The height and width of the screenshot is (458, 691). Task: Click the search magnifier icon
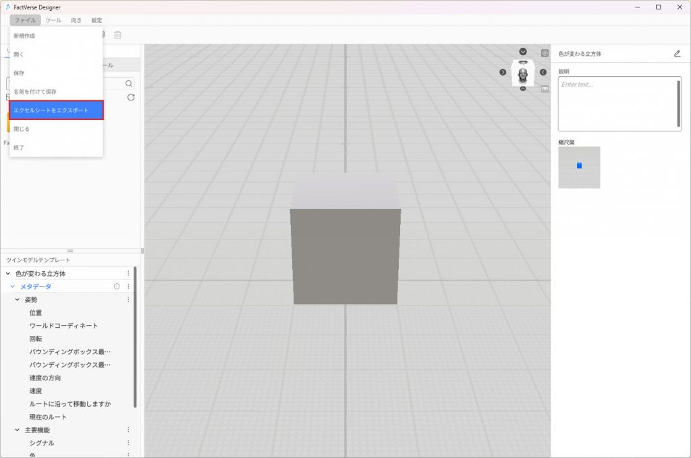tap(128, 84)
